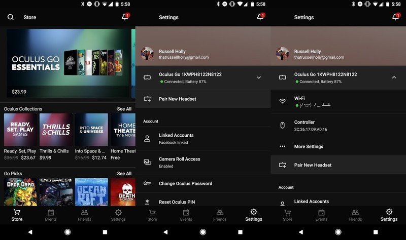
Task: Open Oculus Go Essentials banner
Action: pos(67,63)
